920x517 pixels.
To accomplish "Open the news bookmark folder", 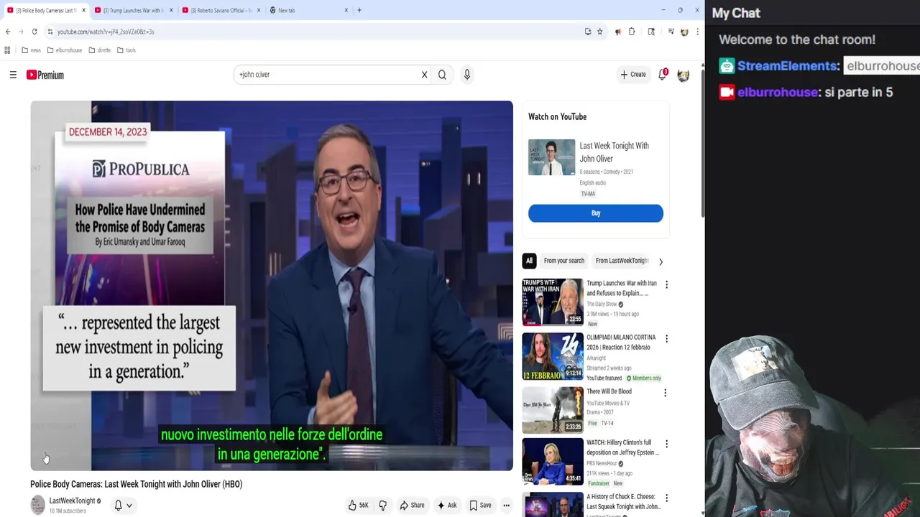I will [31, 50].
